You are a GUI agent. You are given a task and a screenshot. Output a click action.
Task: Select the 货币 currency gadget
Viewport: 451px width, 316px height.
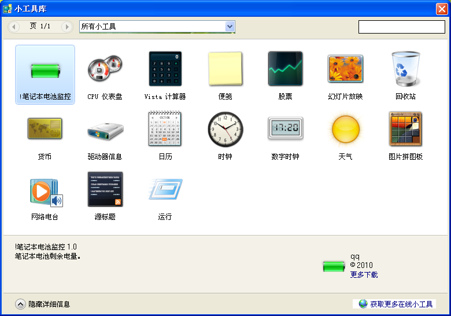45,130
